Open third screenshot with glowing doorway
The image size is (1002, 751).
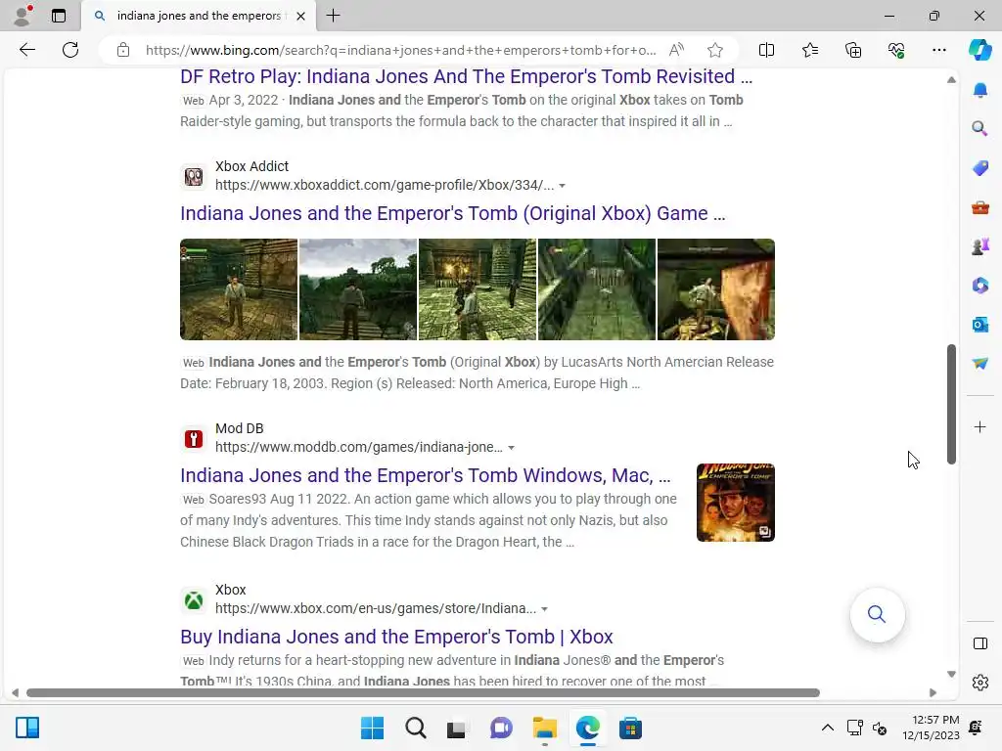point(478,289)
